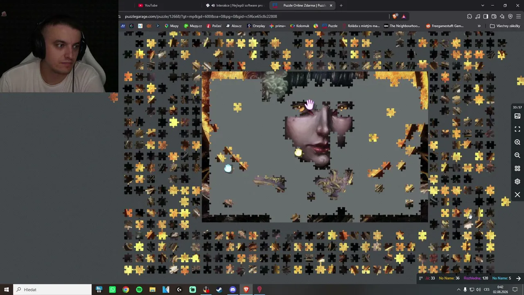
Task: Switch the CES keyboard language
Action: (x=487, y=290)
